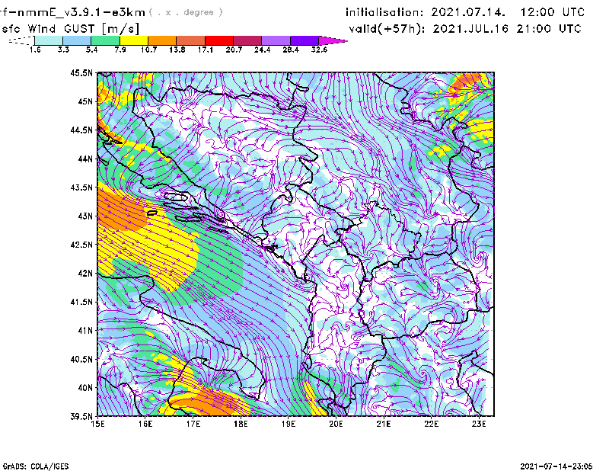
Task: Click the crimson legend swatch (20.7–24.4)
Action: pyautogui.click(x=247, y=40)
